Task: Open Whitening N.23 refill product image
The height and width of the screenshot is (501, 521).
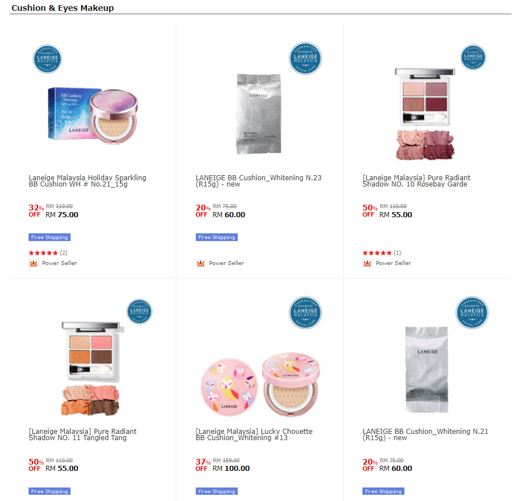Action: click(x=259, y=114)
